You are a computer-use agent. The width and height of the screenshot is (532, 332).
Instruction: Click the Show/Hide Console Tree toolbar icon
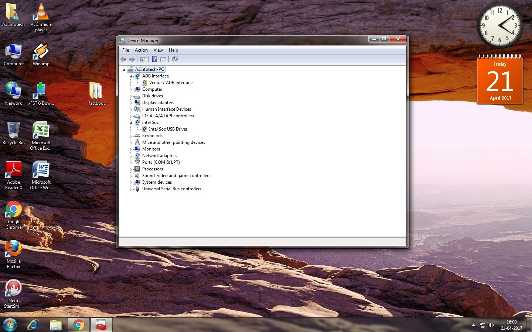143,59
